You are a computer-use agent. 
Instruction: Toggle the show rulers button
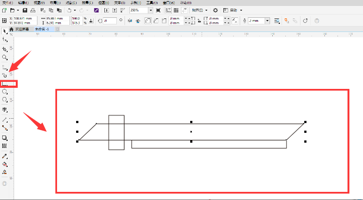[x=168, y=10]
